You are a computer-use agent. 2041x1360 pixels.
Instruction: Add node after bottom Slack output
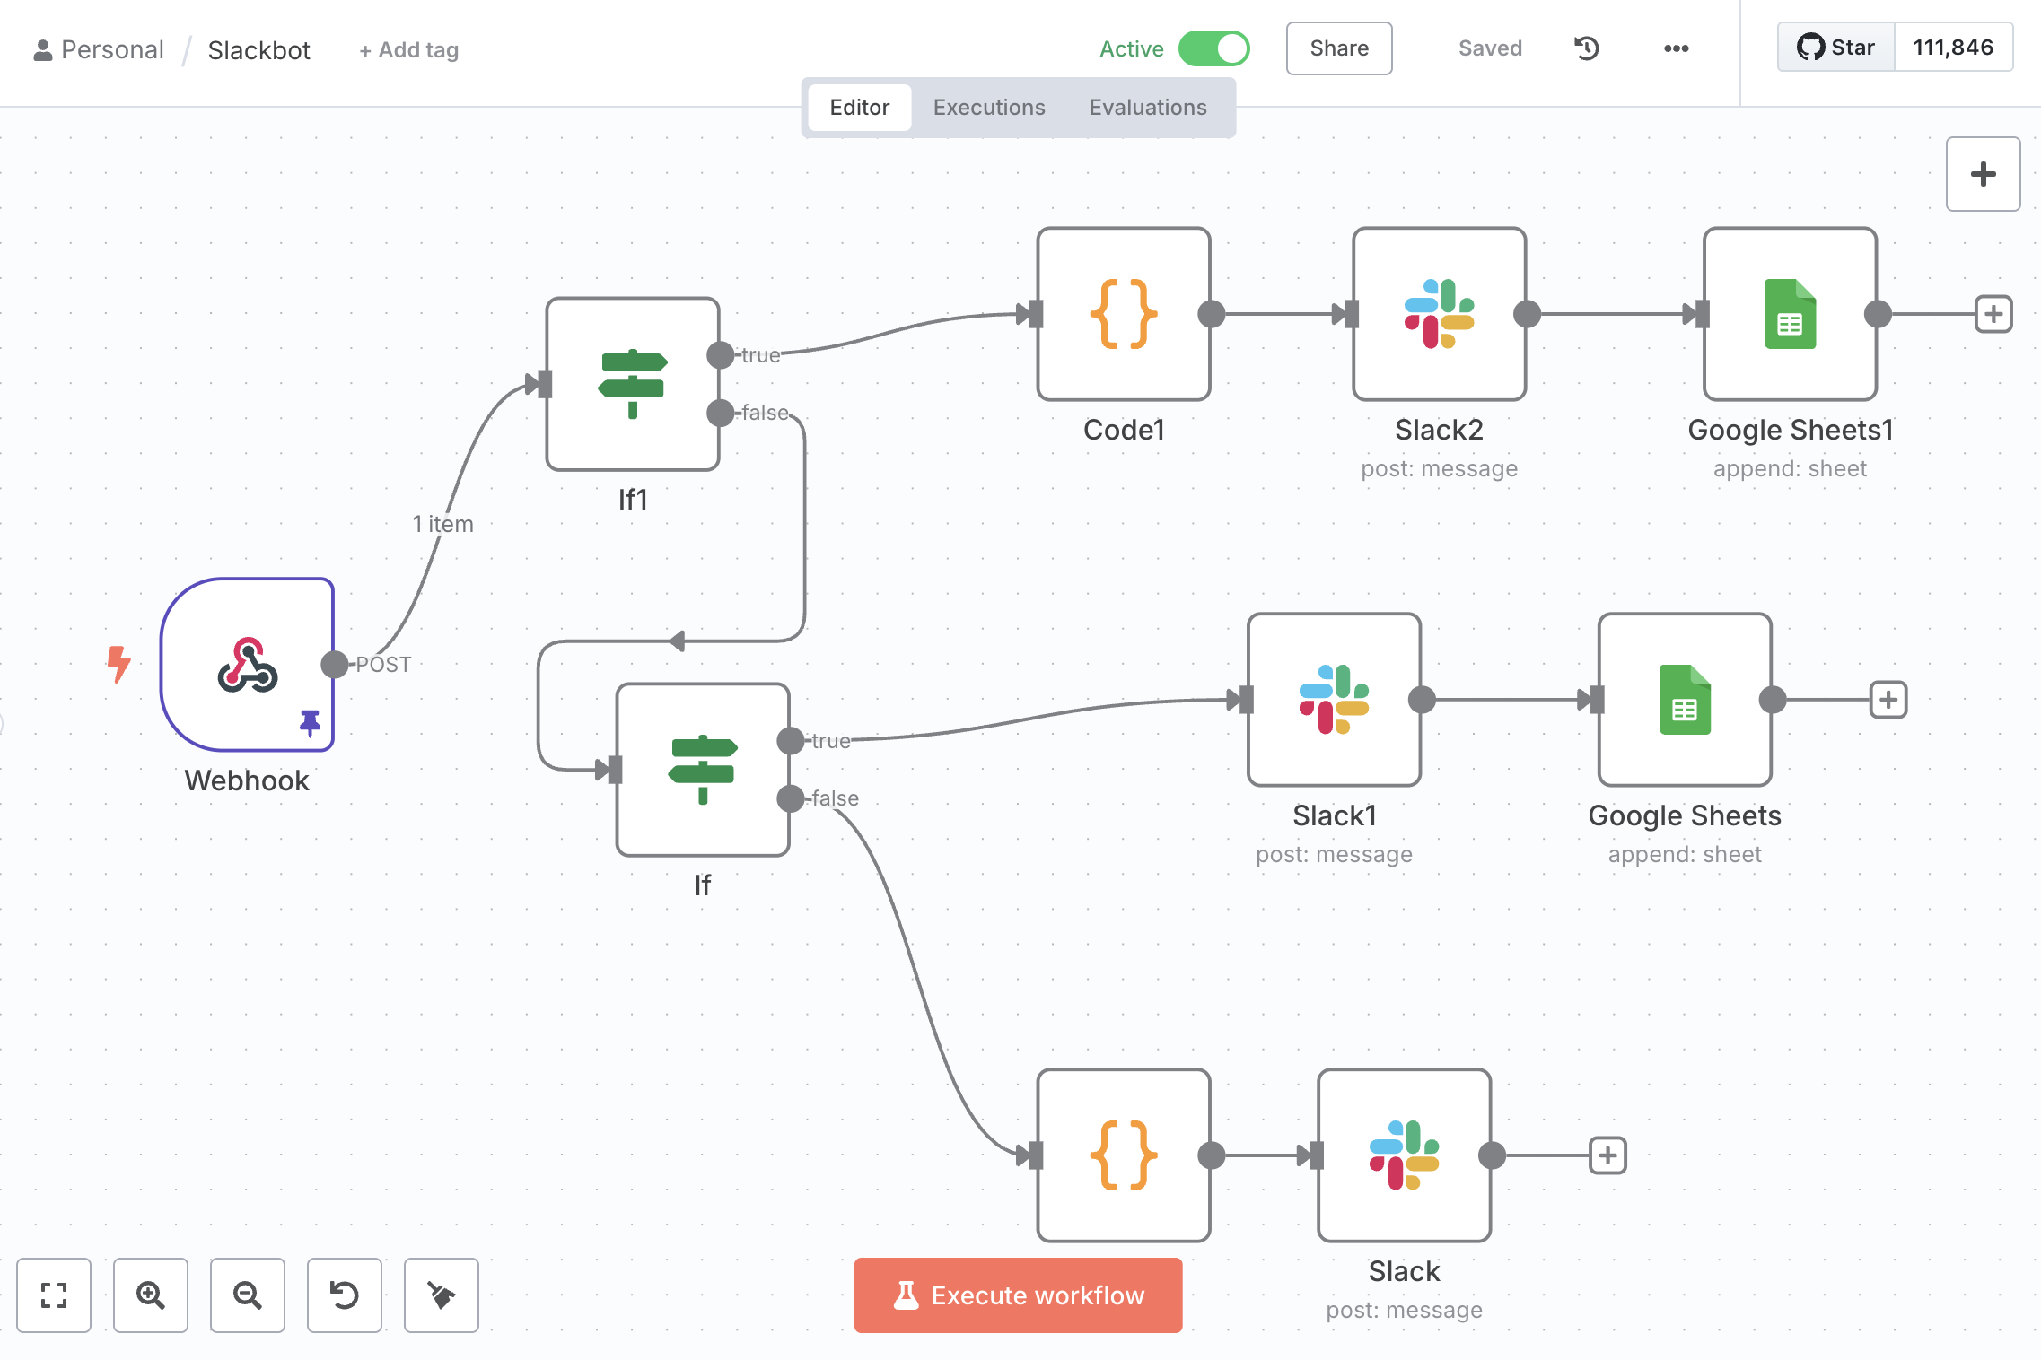pyautogui.click(x=1608, y=1155)
